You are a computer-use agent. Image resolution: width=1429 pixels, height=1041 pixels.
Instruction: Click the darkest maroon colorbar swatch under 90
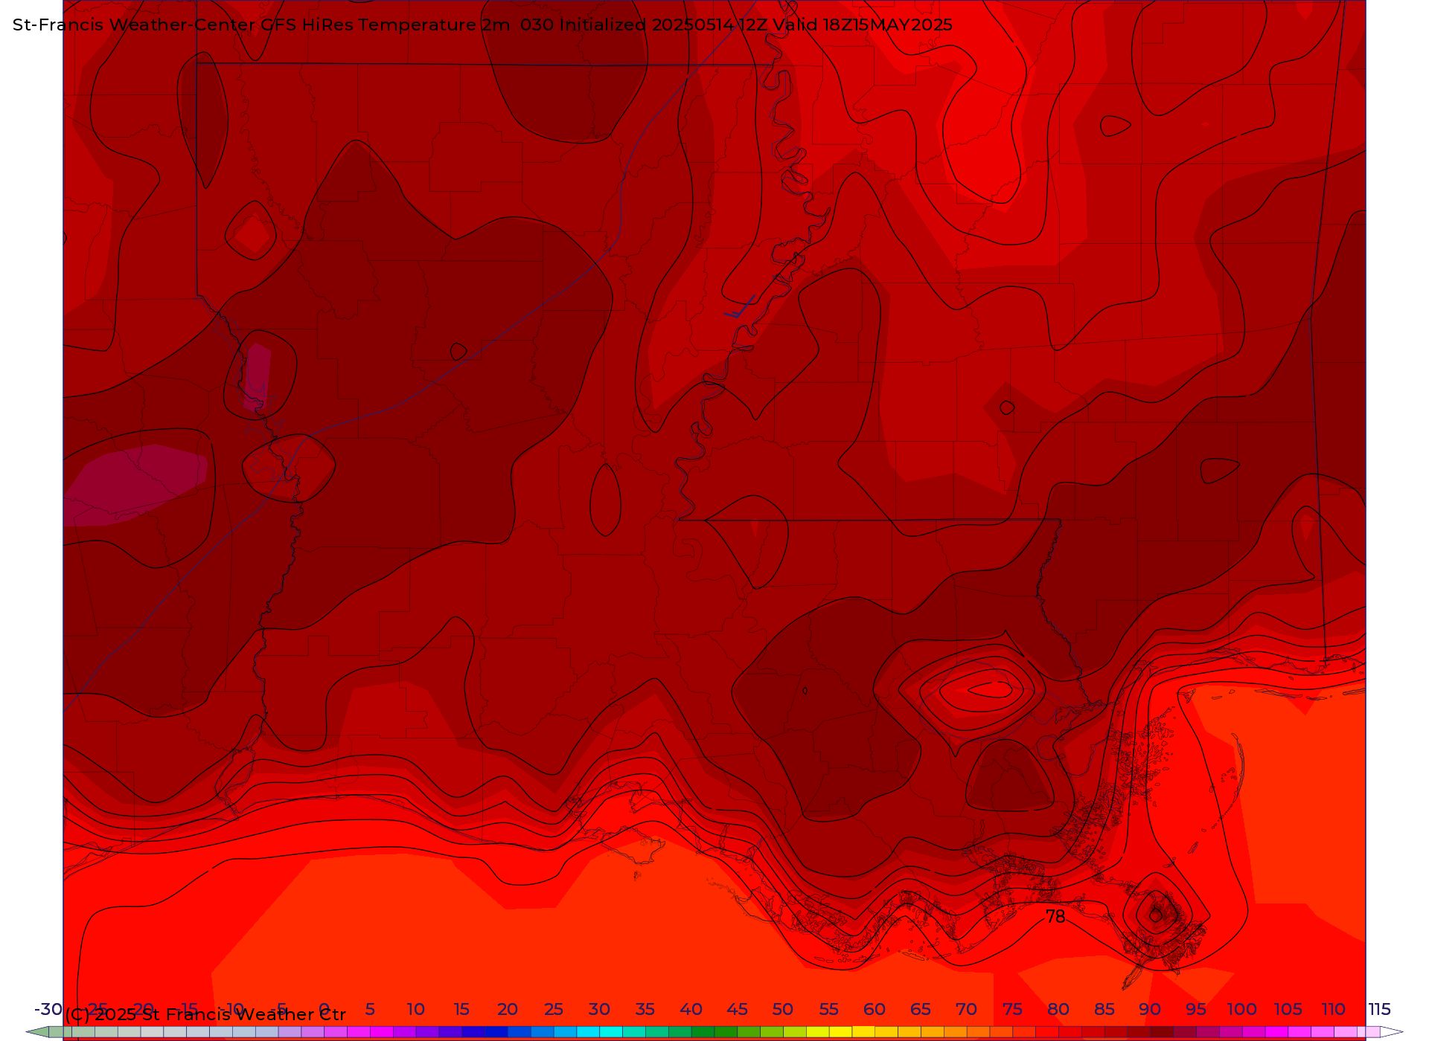pos(1162,1032)
